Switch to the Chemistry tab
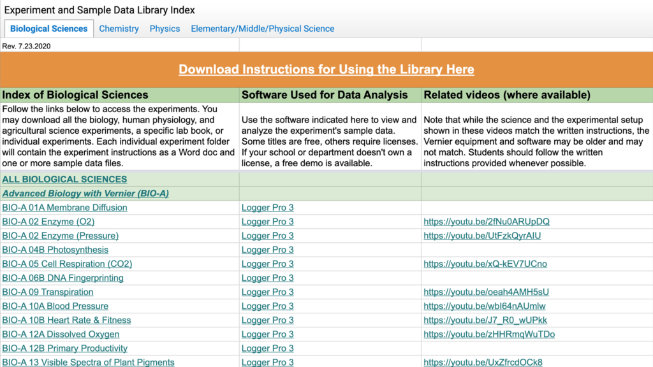 pyautogui.click(x=119, y=29)
